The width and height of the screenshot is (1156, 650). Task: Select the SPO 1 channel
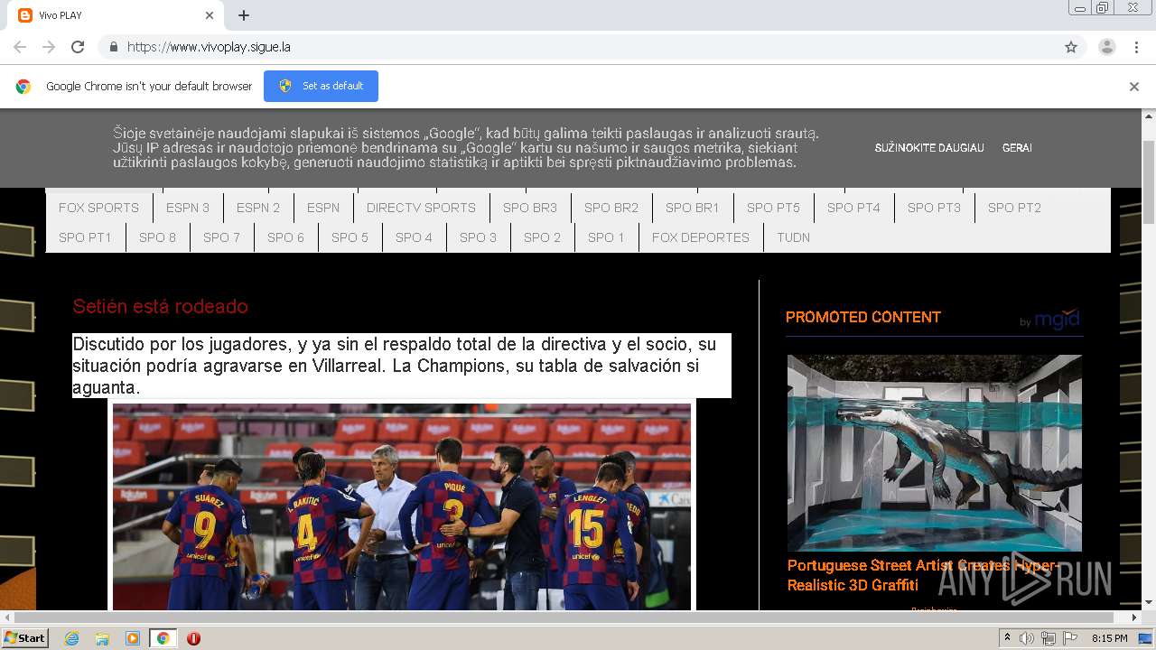[x=606, y=237]
